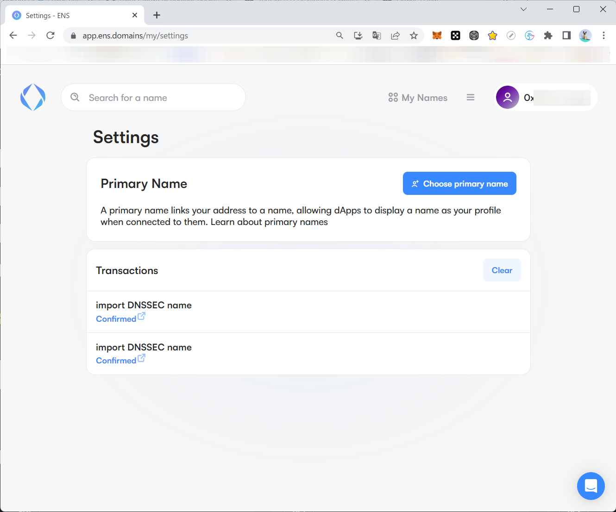
Task: Toggle the browser side panel
Action: click(566, 36)
